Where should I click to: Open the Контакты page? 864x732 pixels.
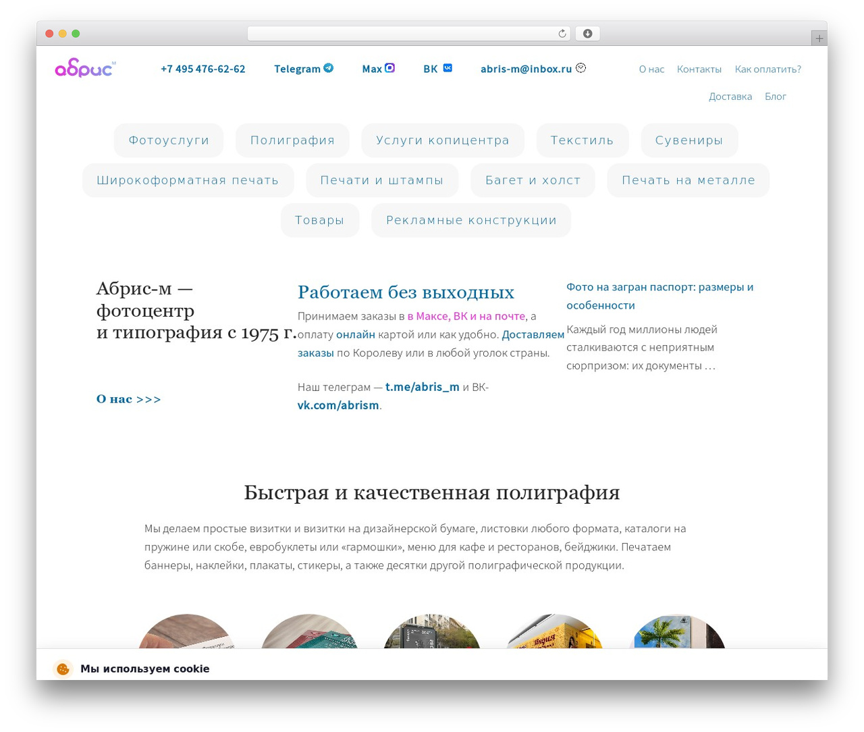699,69
